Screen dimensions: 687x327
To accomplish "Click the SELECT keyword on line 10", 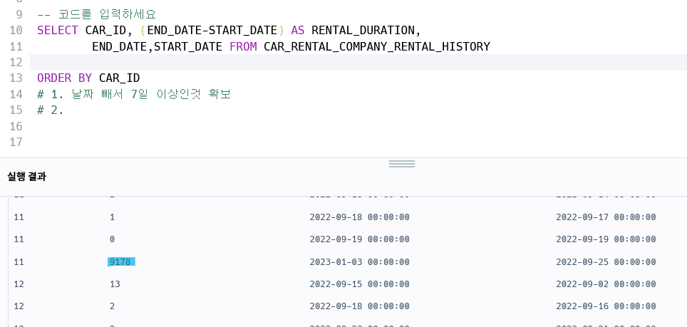I will pyautogui.click(x=58, y=30).
